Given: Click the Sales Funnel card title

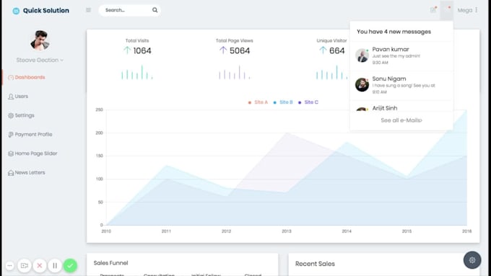Looking at the screenshot, I should (x=111, y=263).
